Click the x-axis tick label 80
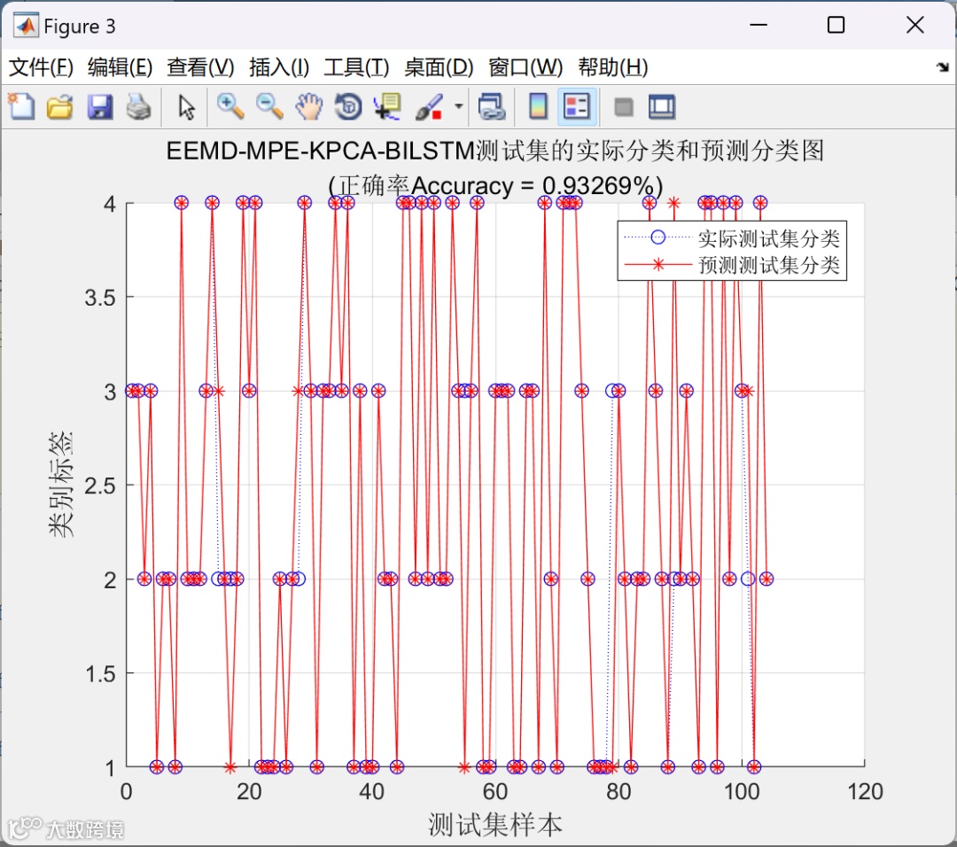The width and height of the screenshot is (957, 847). pos(619,791)
